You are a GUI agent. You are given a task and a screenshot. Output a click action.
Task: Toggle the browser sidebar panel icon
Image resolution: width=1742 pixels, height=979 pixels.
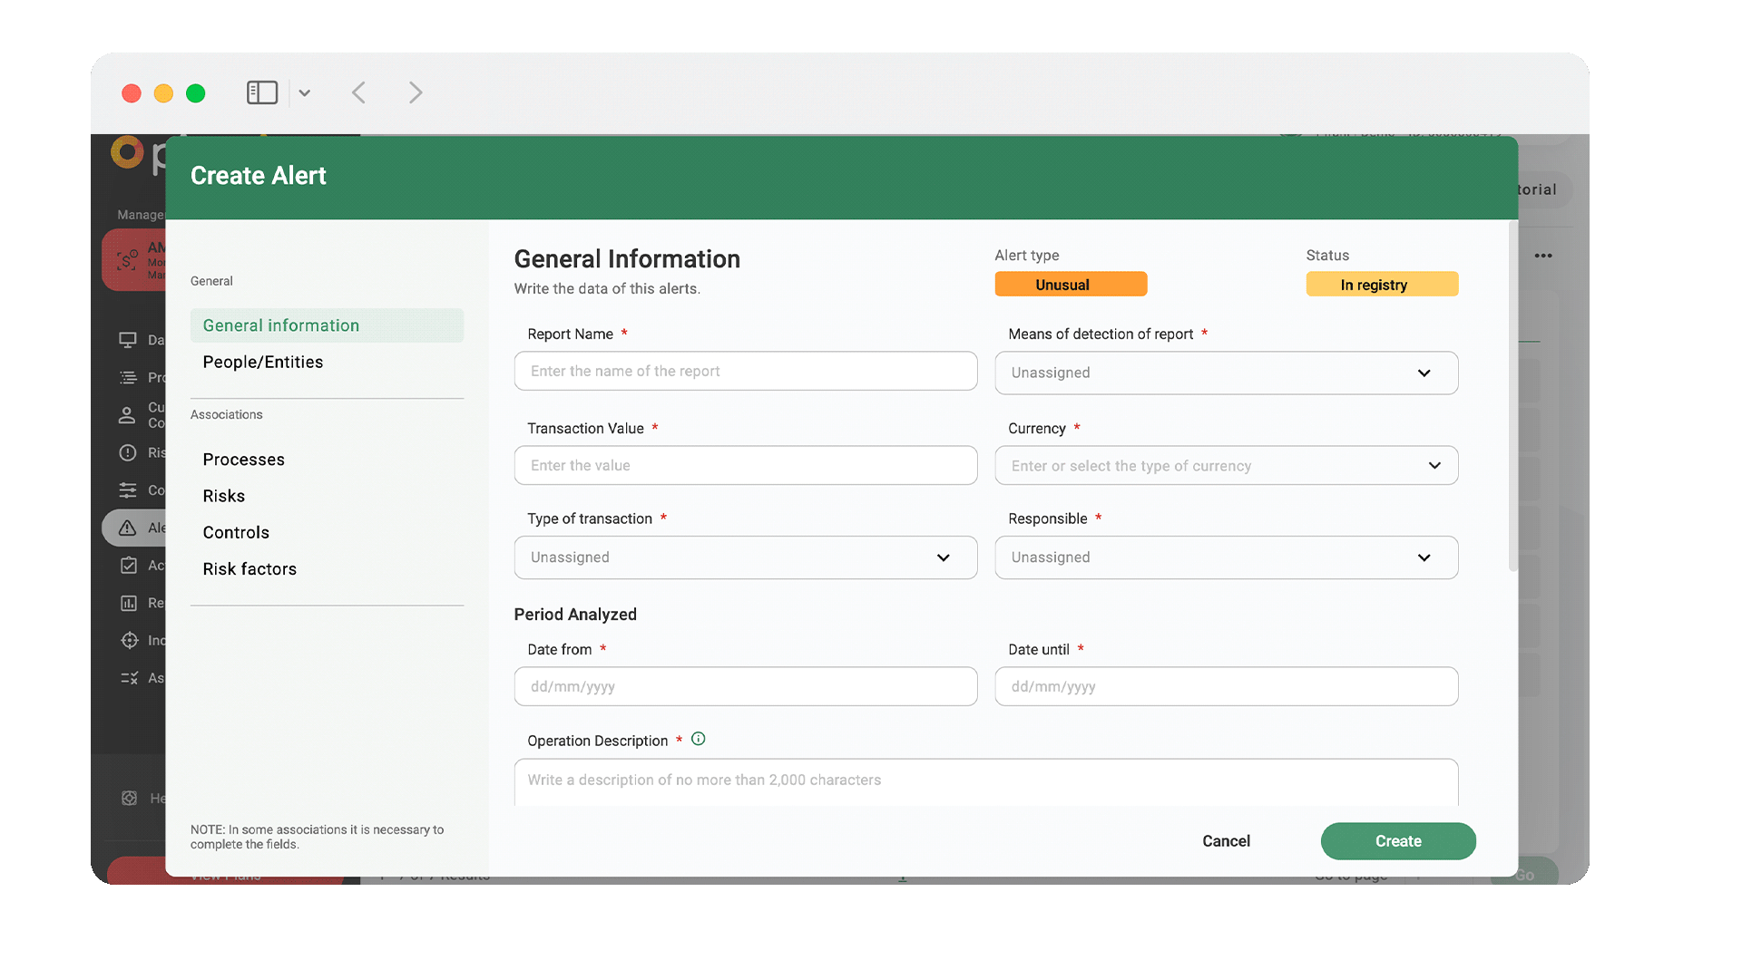pyautogui.click(x=261, y=92)
